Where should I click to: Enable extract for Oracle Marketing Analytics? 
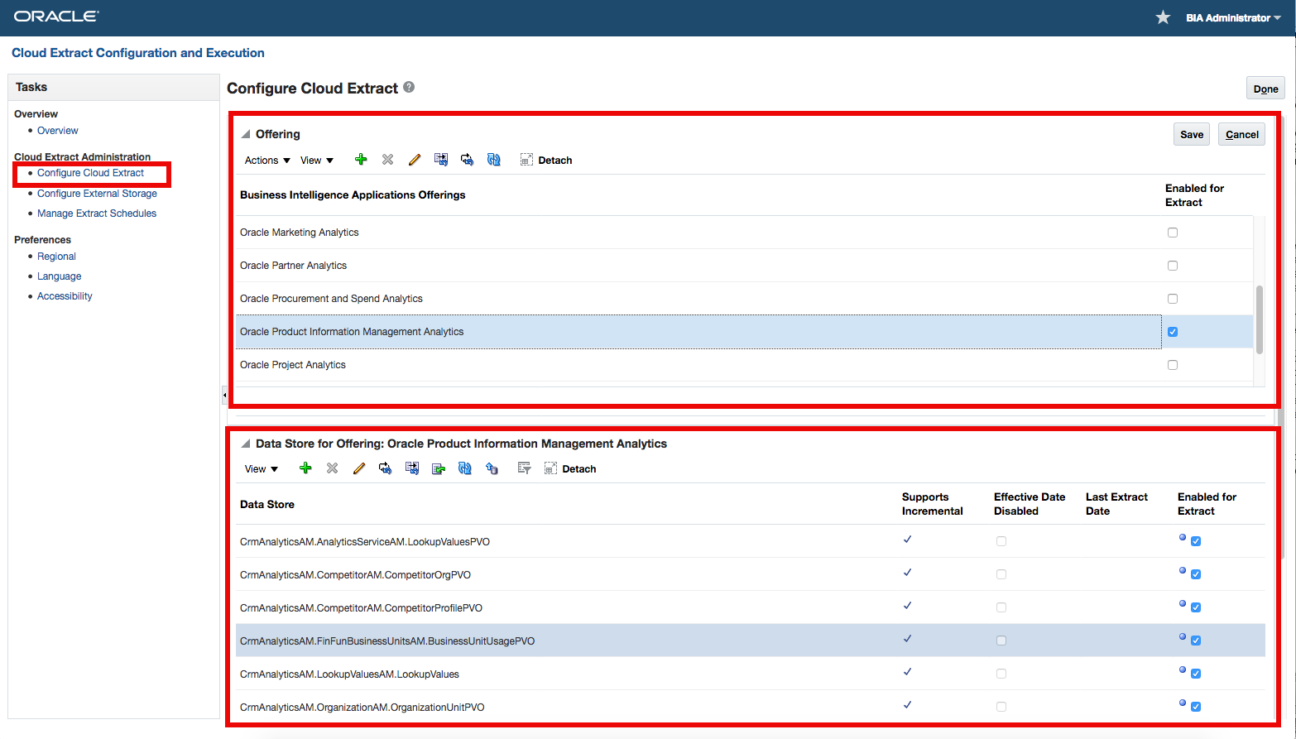click(1172, 233)
